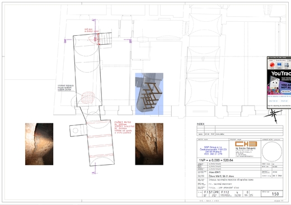Click the right tip link below the ad
This screenshot has height=205, width=291.
[284, 101]
